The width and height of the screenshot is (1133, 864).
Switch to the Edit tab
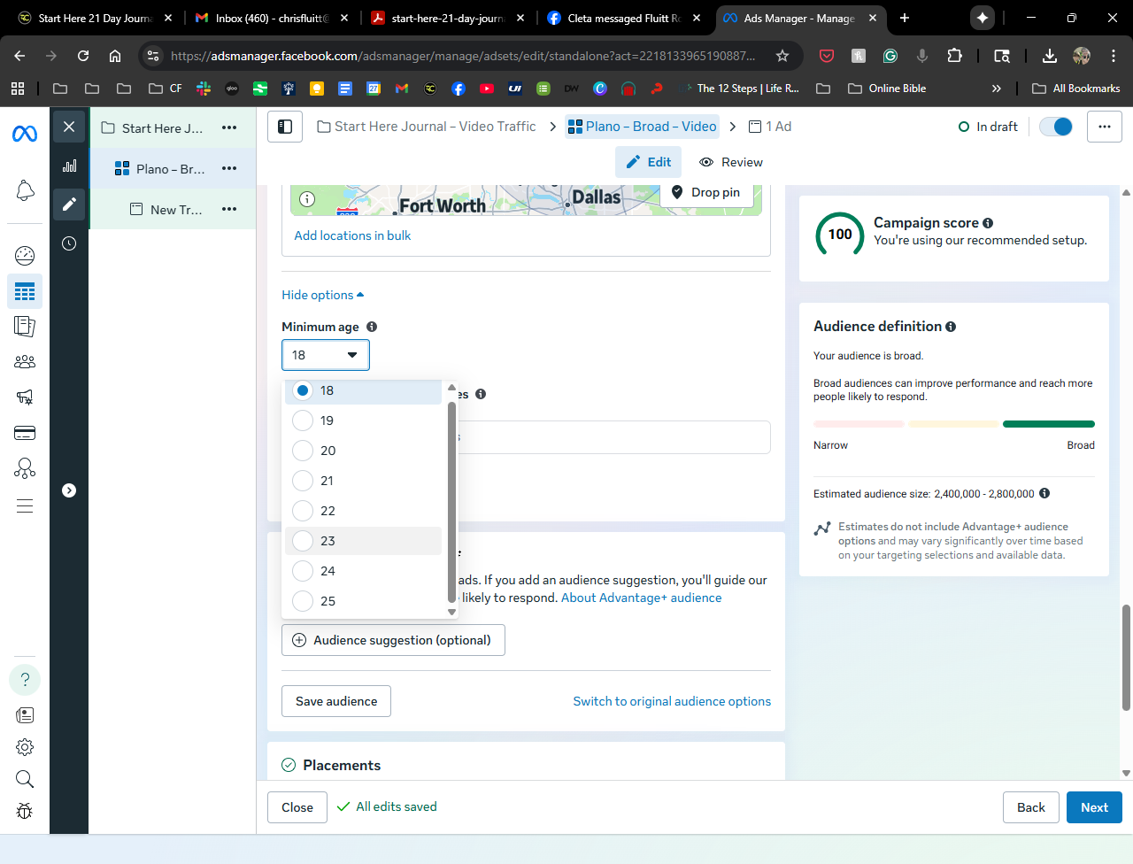(649, 162)
